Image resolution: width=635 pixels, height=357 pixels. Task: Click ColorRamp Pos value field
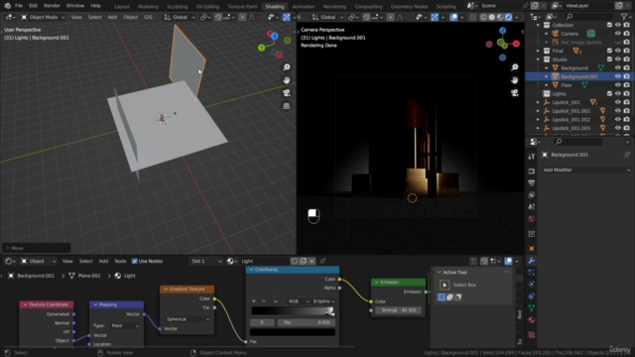point(307,322)
